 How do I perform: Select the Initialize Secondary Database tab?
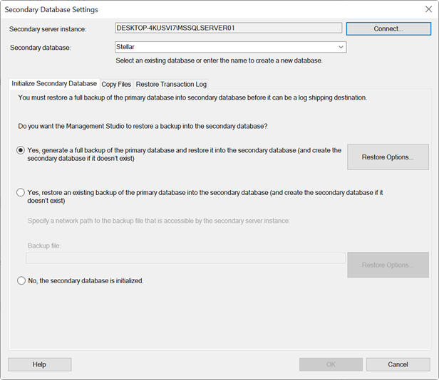click(54, 83)
